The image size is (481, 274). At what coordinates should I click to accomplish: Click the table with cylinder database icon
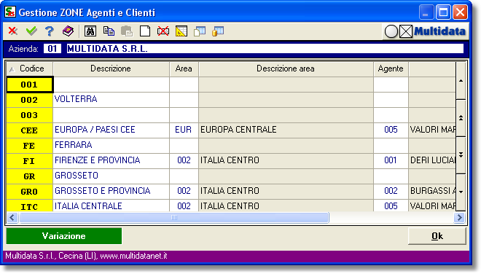pyautogui.click(x=218, y=31)
